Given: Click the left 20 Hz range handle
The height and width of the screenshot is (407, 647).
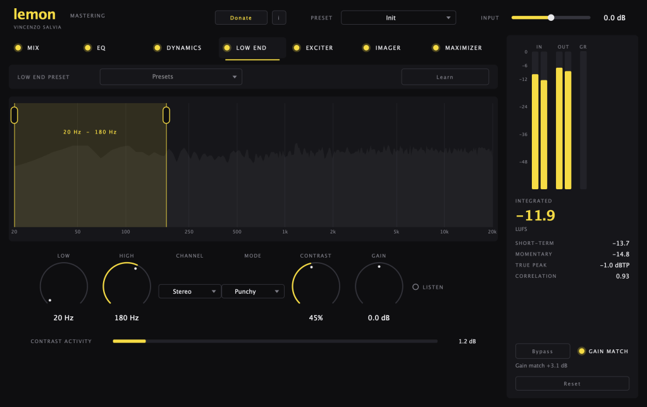Looking at the screenshot, I should click(x=15, y=115).
